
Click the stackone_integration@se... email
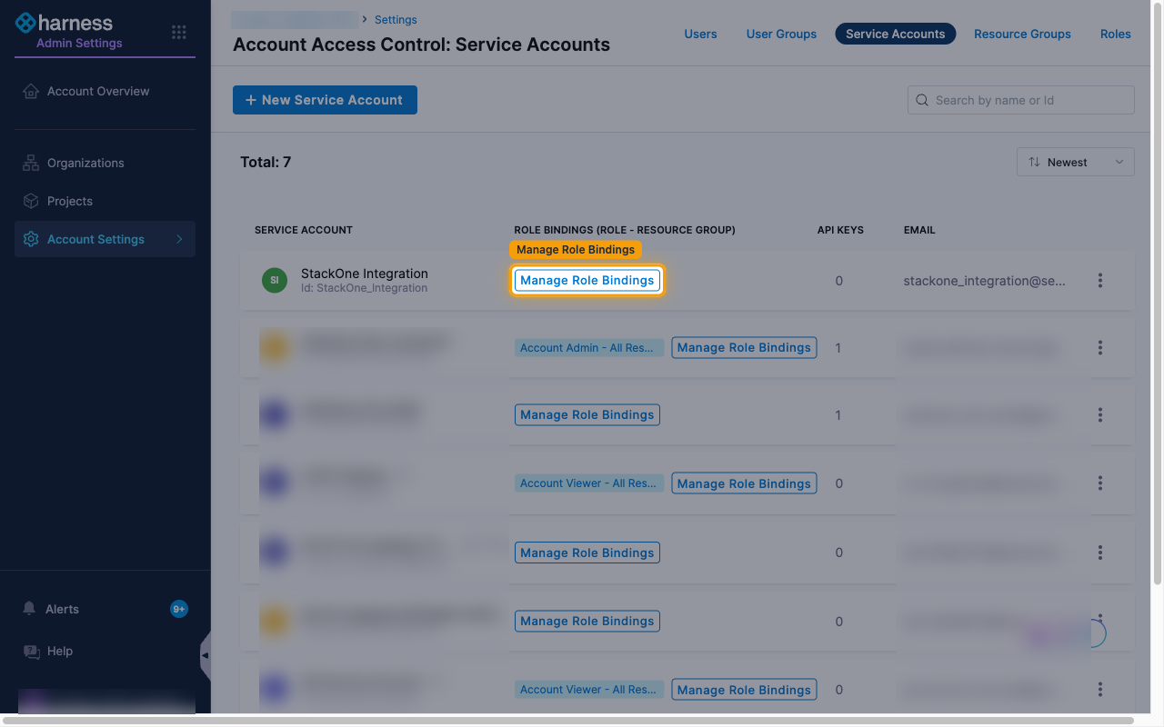(984, 281)
